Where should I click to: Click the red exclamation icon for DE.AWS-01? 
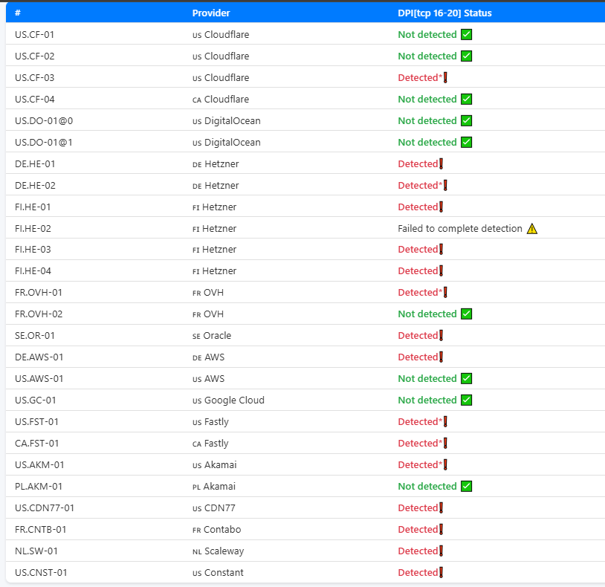click(441, 357)
